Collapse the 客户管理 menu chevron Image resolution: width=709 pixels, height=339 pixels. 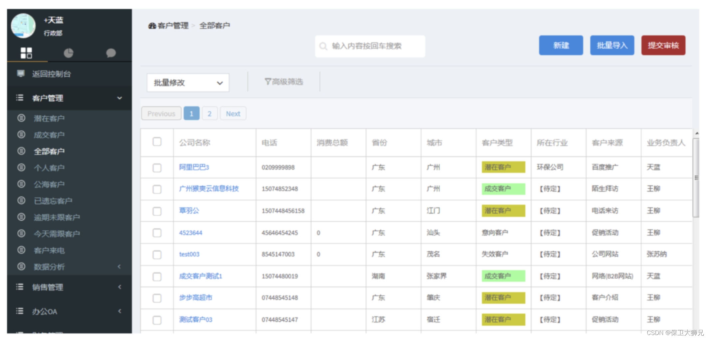[x=119, y=98]
